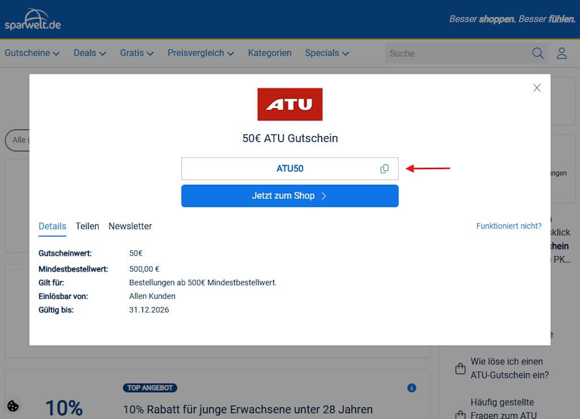Click Bestellungen ab 500€ Mindestbestellwert text
The height and width of the screenshot is (419, 580).
click(x=203, y=283)
